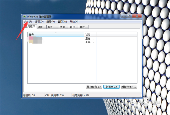The height and width of the screenshot is (115, 170).
Task: Minimize the Task Manager window
Action: pyautogui.click(x=124, y=16)
